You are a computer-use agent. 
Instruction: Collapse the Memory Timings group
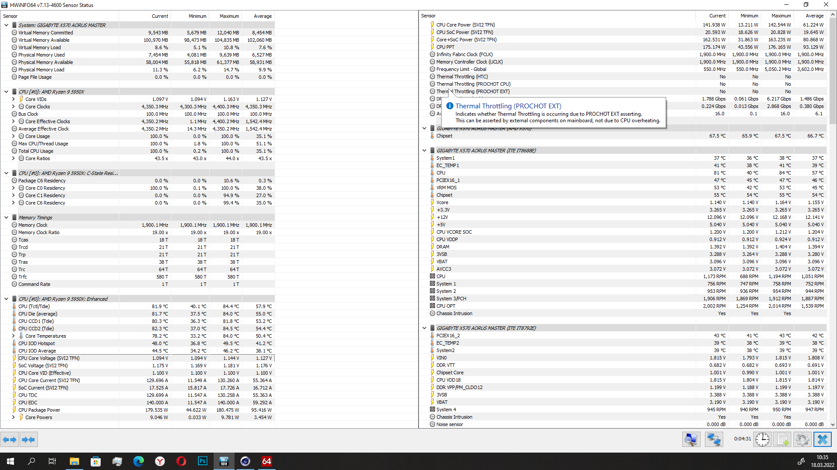6,218
